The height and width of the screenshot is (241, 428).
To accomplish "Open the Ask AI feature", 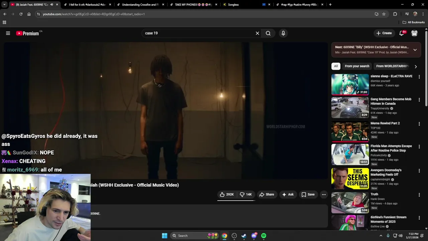I will [x=288, y=194].
